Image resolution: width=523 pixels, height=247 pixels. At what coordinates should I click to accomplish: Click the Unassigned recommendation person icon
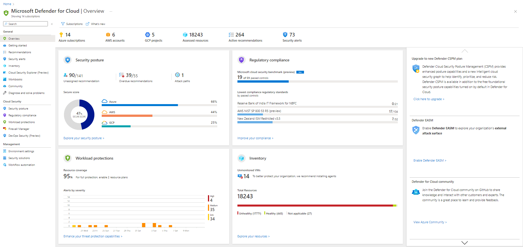pos(65,75)
